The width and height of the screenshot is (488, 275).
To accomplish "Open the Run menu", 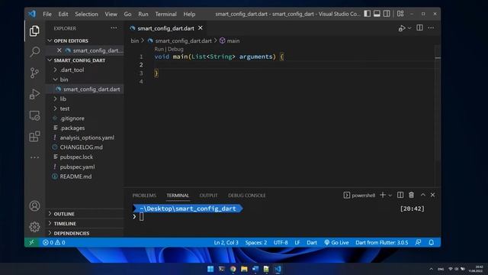I will (143, 14).
